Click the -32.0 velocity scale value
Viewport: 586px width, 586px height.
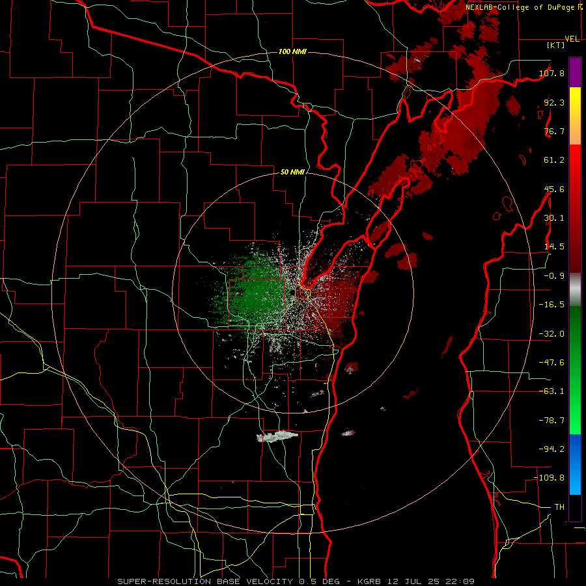point(551,334)
